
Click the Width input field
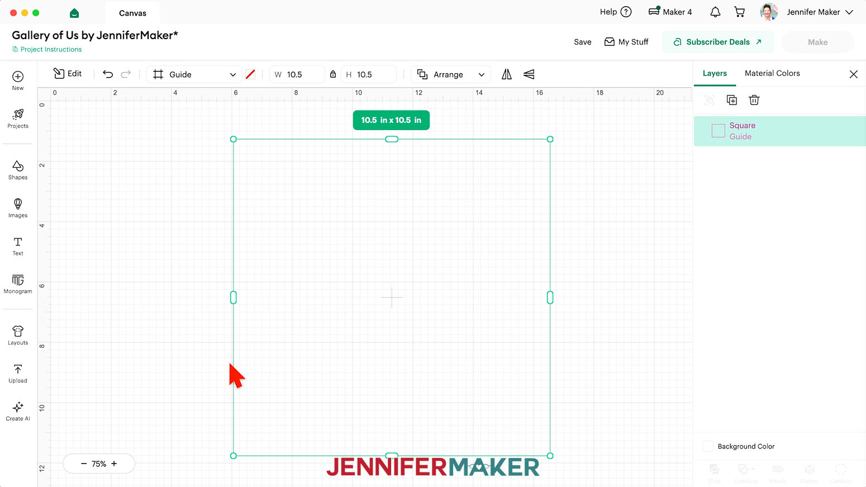[x=297, y=74]
